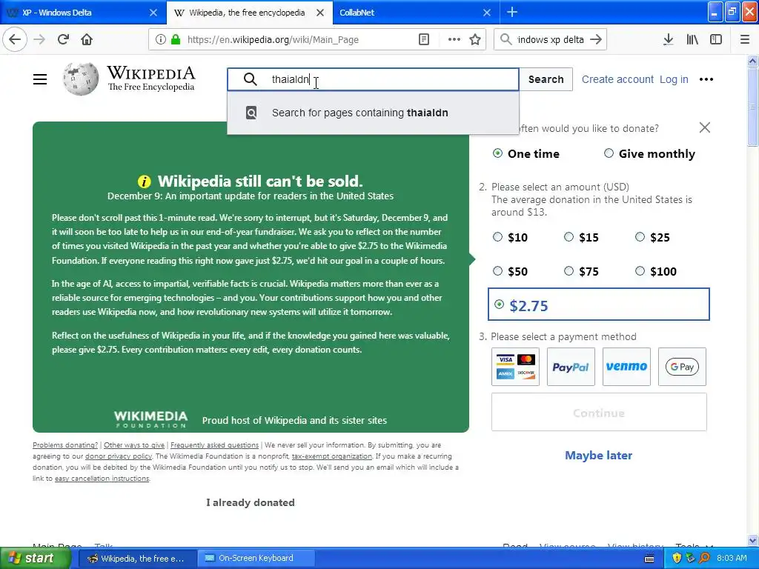The image size is (759, 569).
Task: Open tax-exempt organization link
Action: 332,456
